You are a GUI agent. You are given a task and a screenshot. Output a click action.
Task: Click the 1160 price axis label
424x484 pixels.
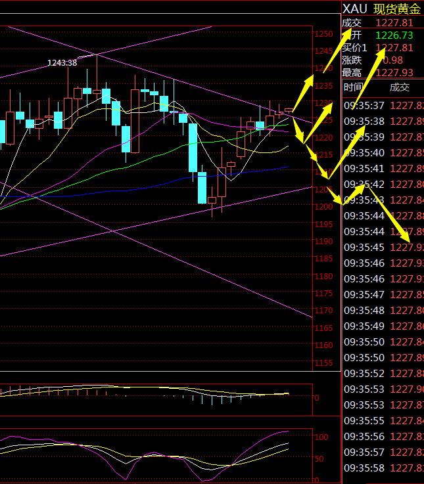(x=323, y=345)
